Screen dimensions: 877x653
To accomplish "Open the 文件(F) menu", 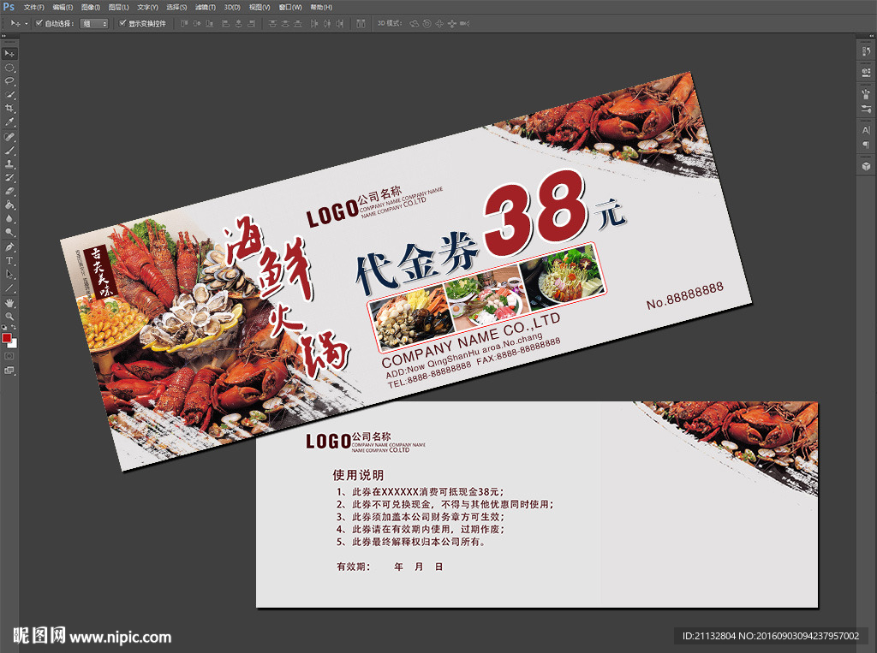I will coord(33,7).
